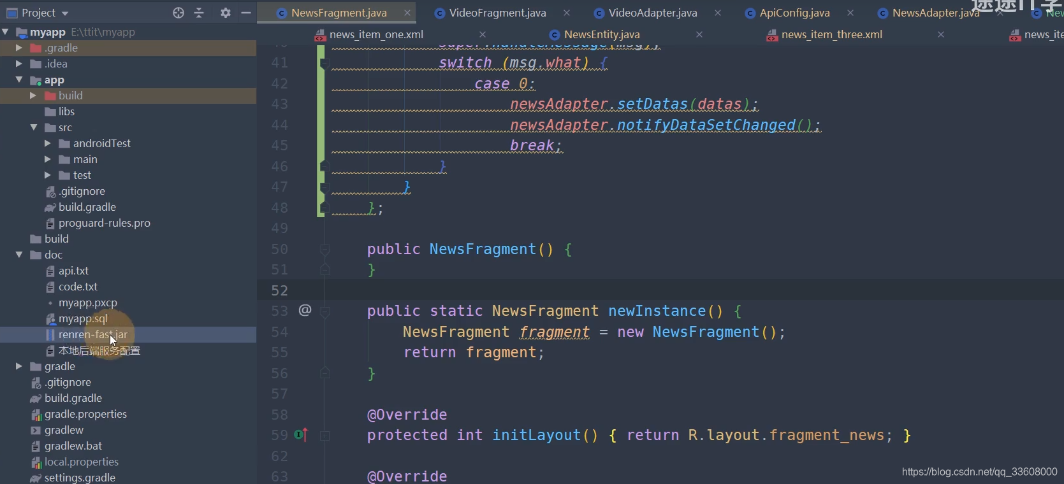This screenshot has height=484, width=1064.
Task: Collapse the NewsFragment constructor at line 50
Action: pyautogui.click(x=324, y=249)
